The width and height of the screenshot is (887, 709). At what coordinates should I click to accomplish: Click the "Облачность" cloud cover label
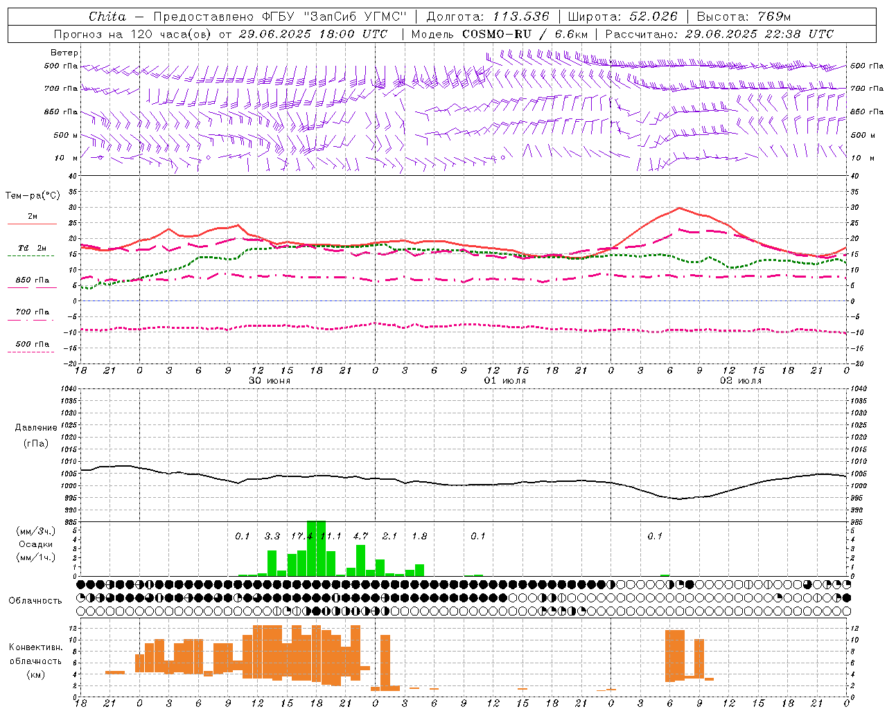(35, 601)
